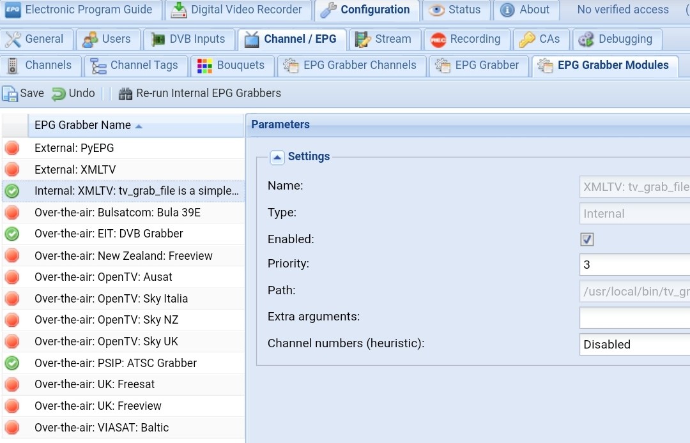690x443 pixels.
Task: Click red disabled icon for External XMLTV
Action: 12,170
